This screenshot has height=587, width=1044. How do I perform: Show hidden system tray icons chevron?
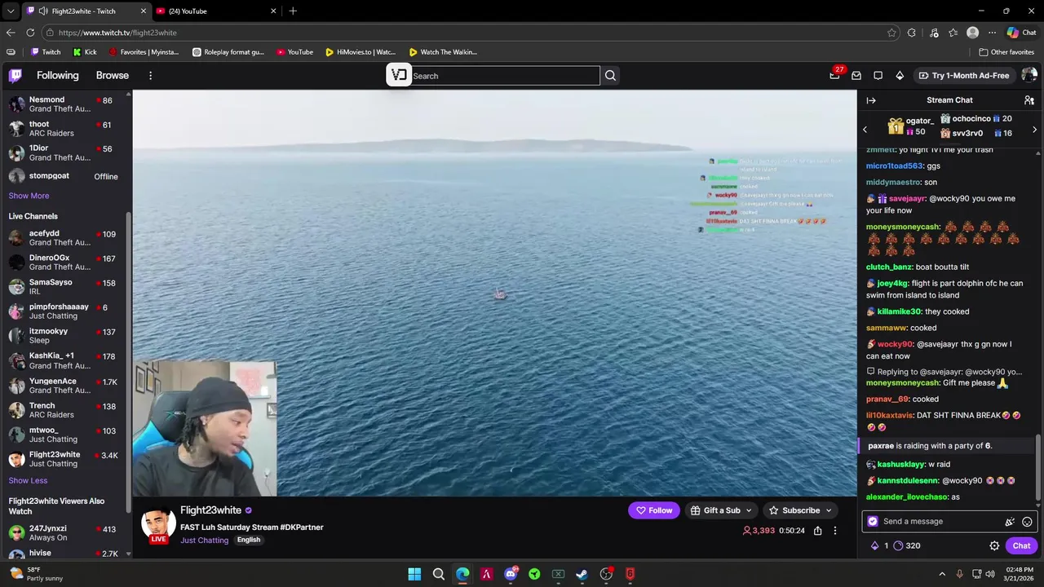tap(942, 574)
